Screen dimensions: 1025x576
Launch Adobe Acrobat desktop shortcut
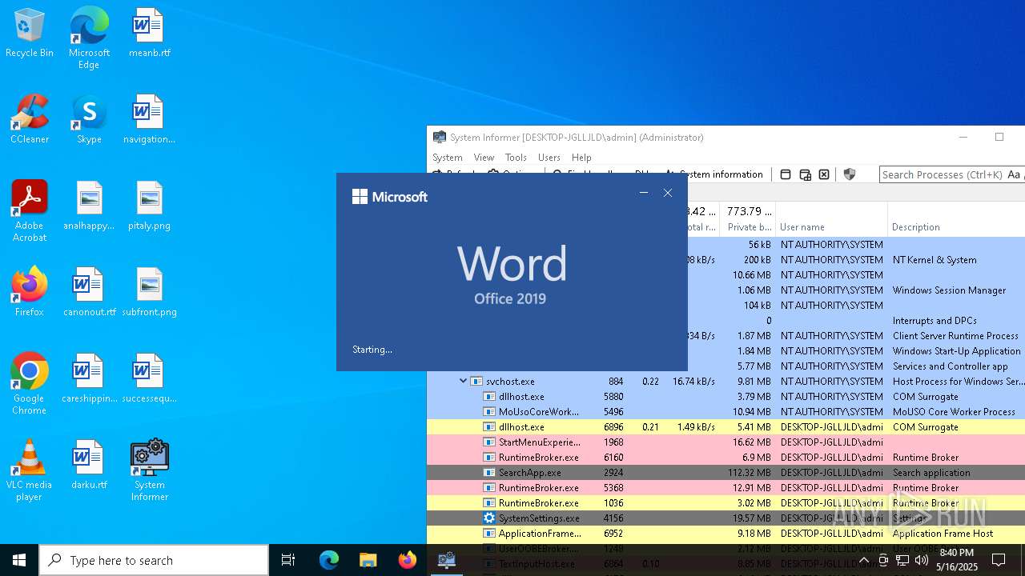pyautogui.click(x=30, y=211)
